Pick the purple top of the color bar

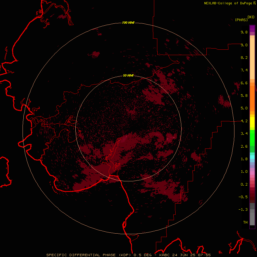click(x=252, y=29)
